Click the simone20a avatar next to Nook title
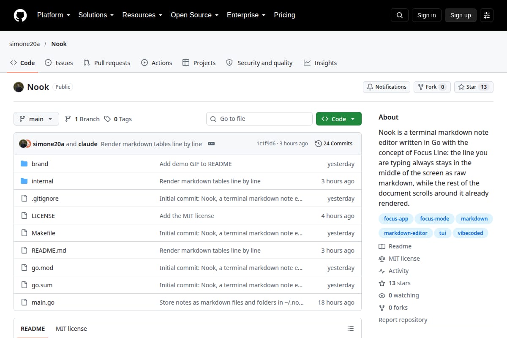This screenshot has height=338, width=507. (19, 87)
